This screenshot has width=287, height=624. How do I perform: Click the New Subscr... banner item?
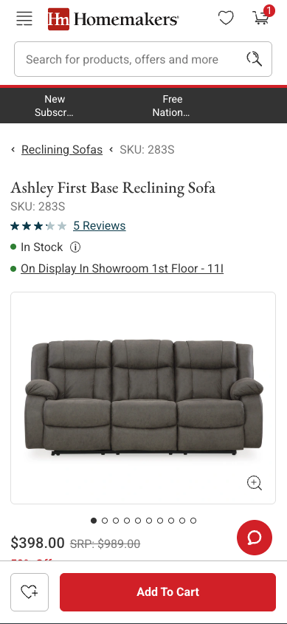(x=55, y=106)
